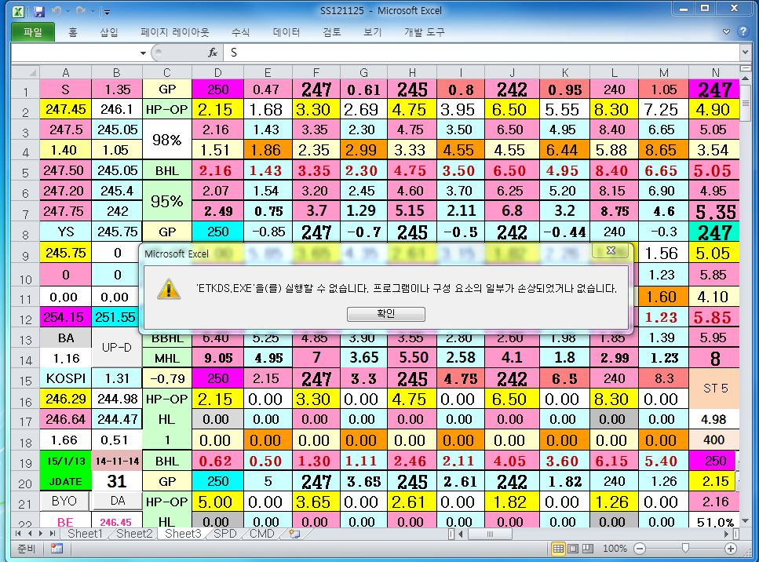Screen dimensions: 759x562
Task: Click the 확인 button in error dialog
Action: pos(385,314)
